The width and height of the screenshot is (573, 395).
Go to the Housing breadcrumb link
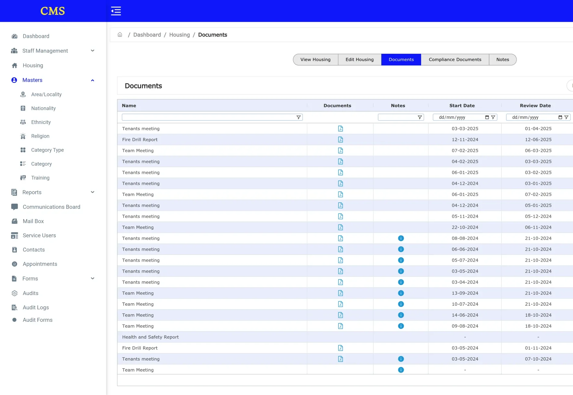tap(179, 35)
